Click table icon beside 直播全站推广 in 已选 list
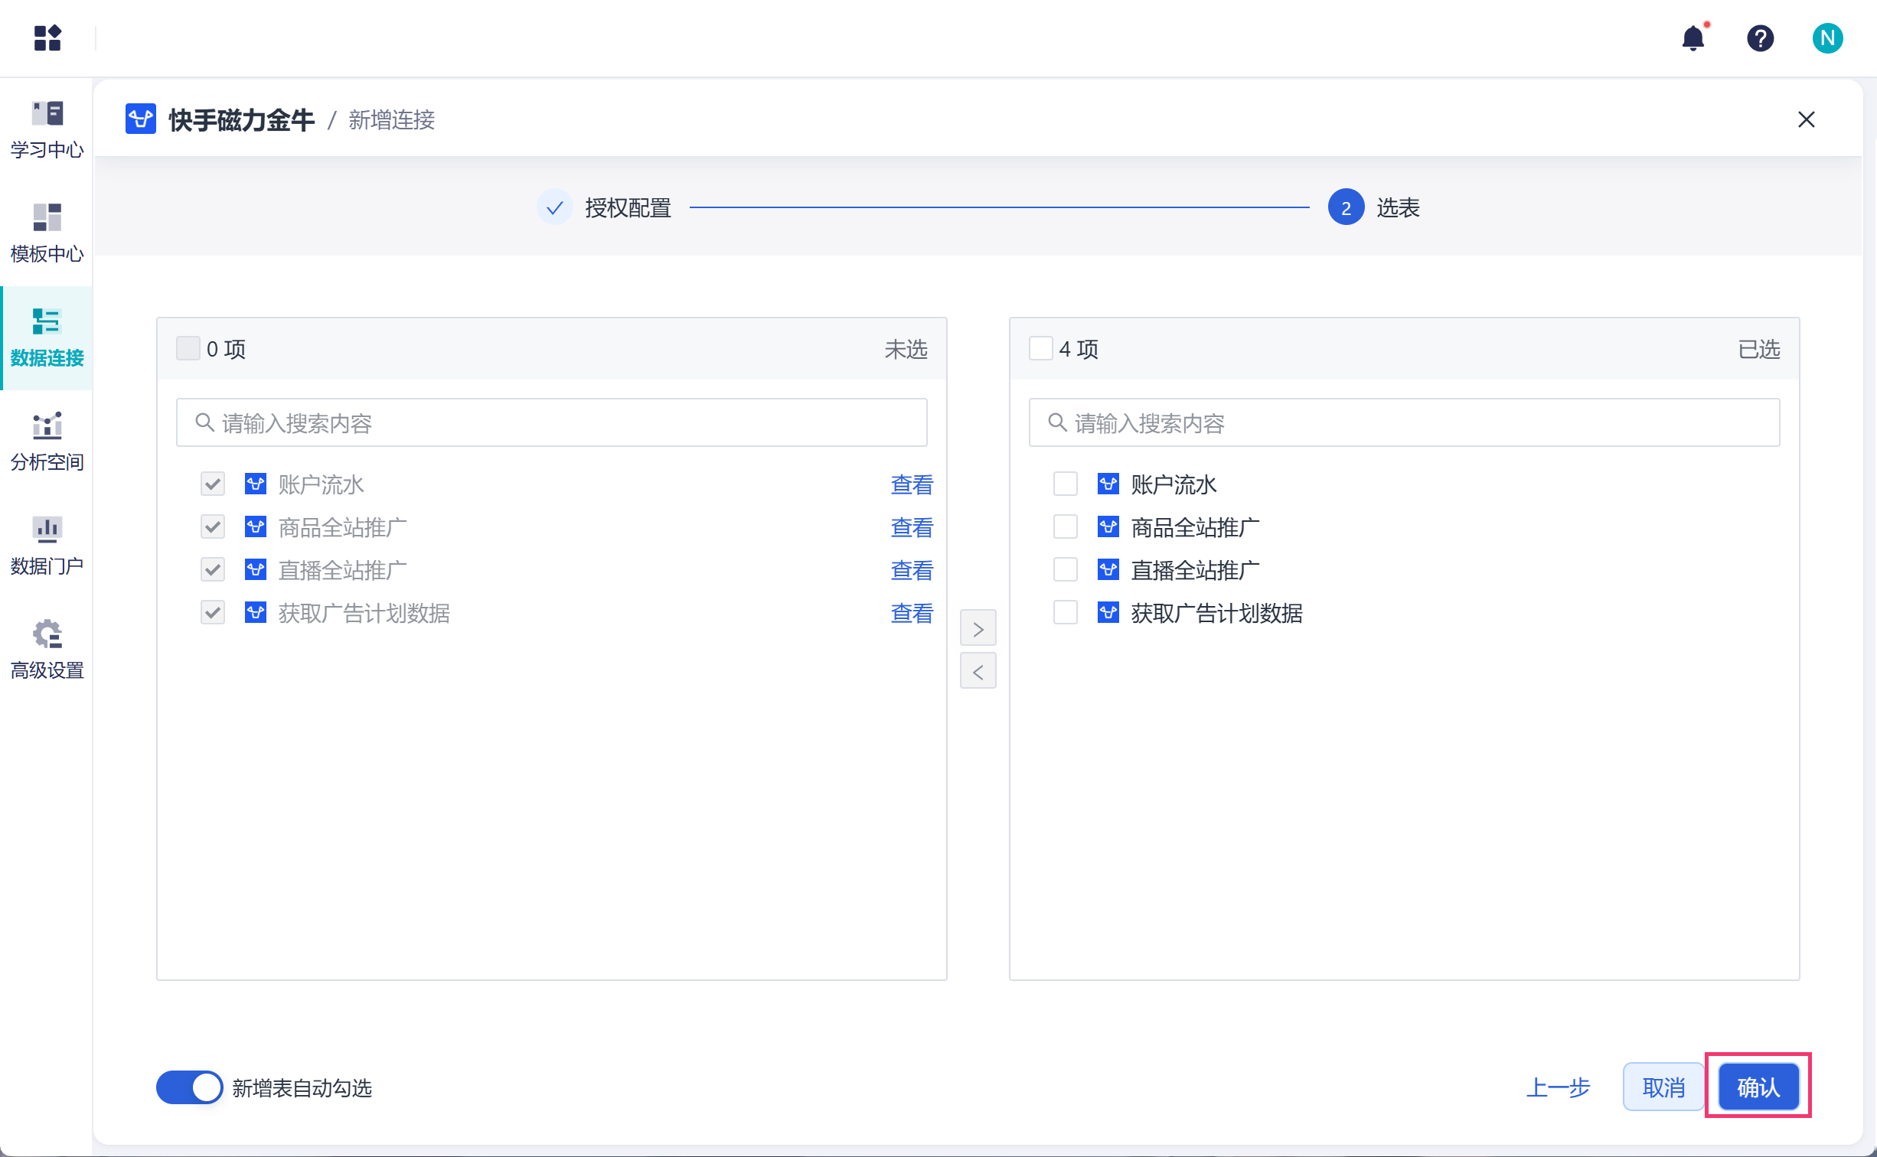Viewport: 1877px width, 1157px height. click(1108, 569)
